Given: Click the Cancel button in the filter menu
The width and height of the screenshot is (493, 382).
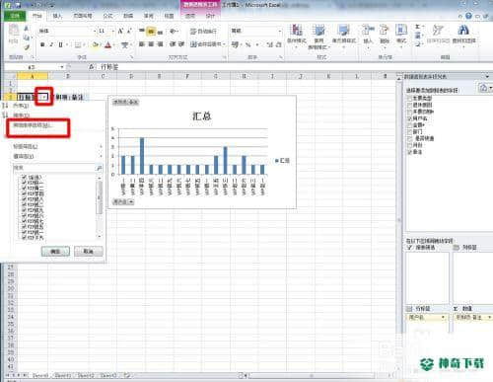Looking at the screenshot, I should pos(89,252).
